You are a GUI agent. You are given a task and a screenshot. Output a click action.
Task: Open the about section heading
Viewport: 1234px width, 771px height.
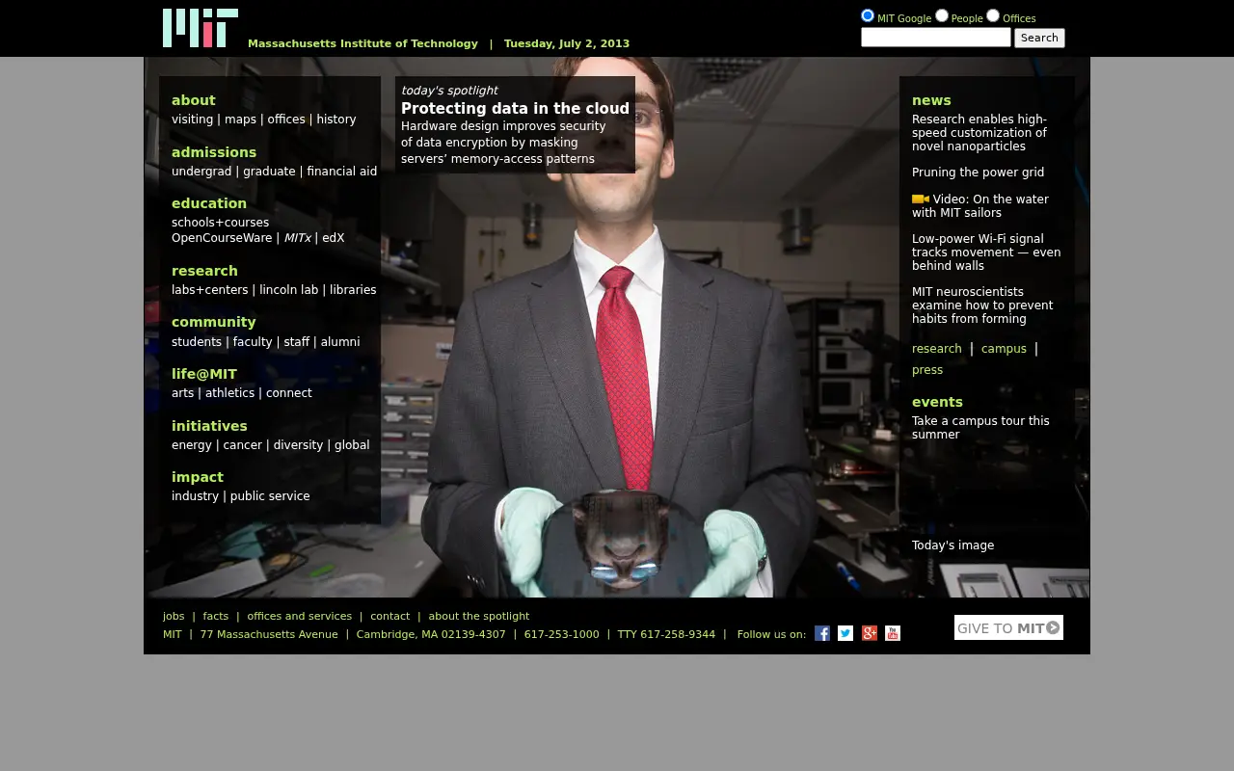(194, 100)
